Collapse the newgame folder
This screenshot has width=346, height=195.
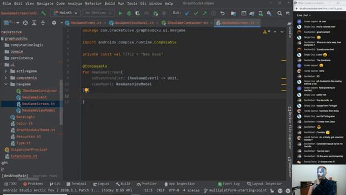tap(6, 84)
